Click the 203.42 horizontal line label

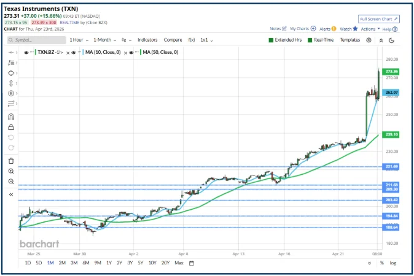coord(391,200)
